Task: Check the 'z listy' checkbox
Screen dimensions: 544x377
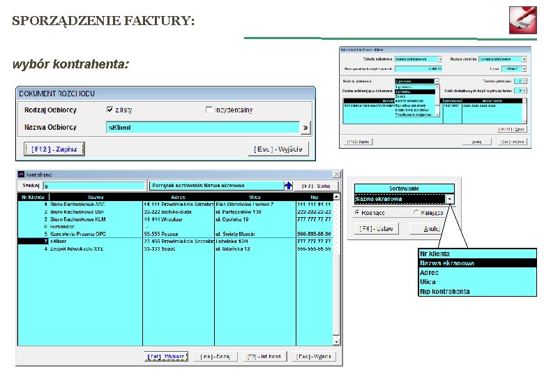Action: pos(110,110)
